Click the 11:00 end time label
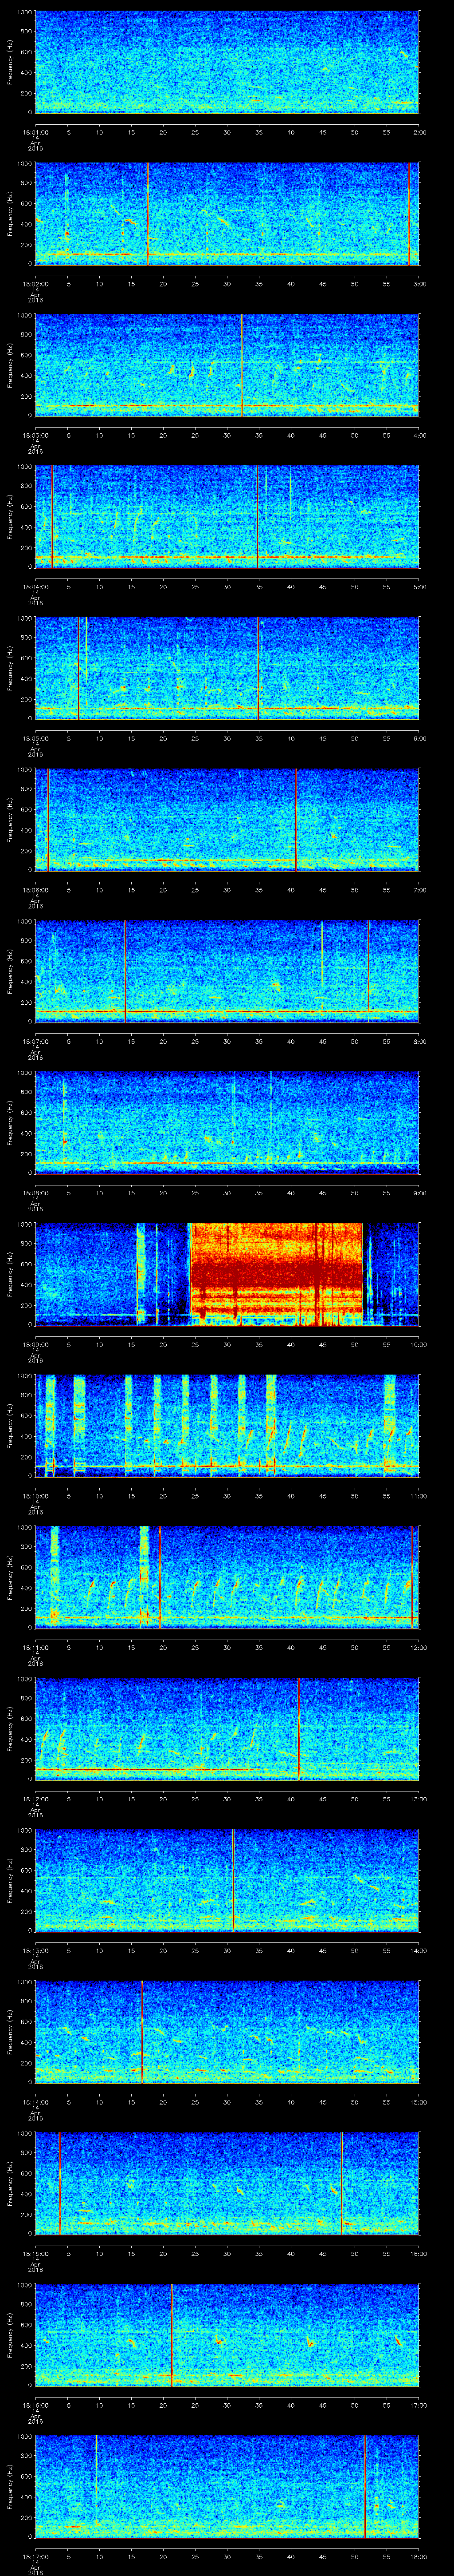454x2576 pixels. coord(418,1496)
